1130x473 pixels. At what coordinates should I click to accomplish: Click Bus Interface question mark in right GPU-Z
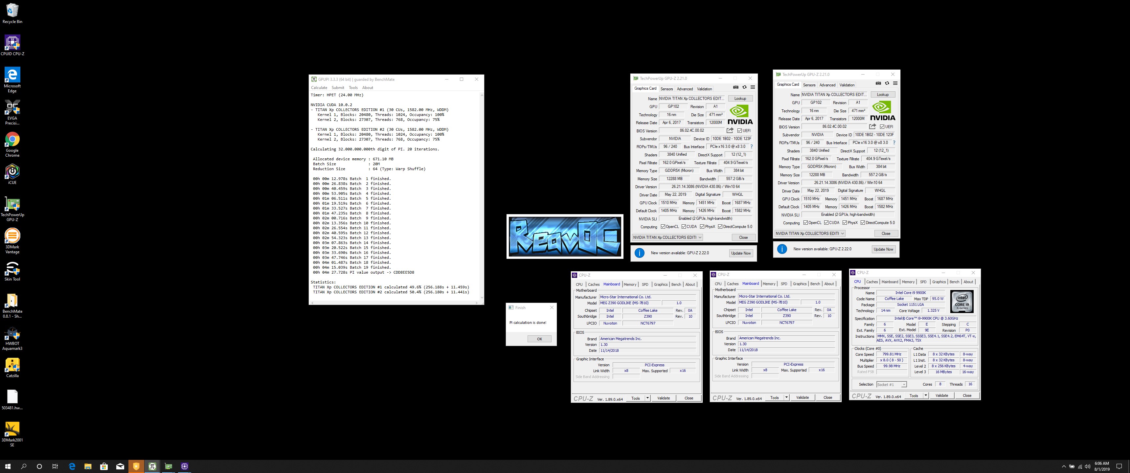894,143
